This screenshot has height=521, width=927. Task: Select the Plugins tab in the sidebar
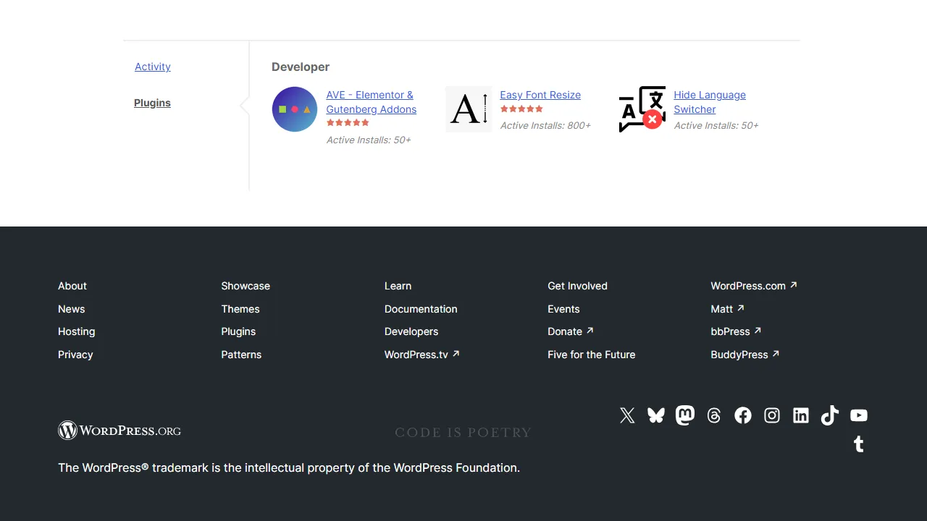tap(152, 103)
